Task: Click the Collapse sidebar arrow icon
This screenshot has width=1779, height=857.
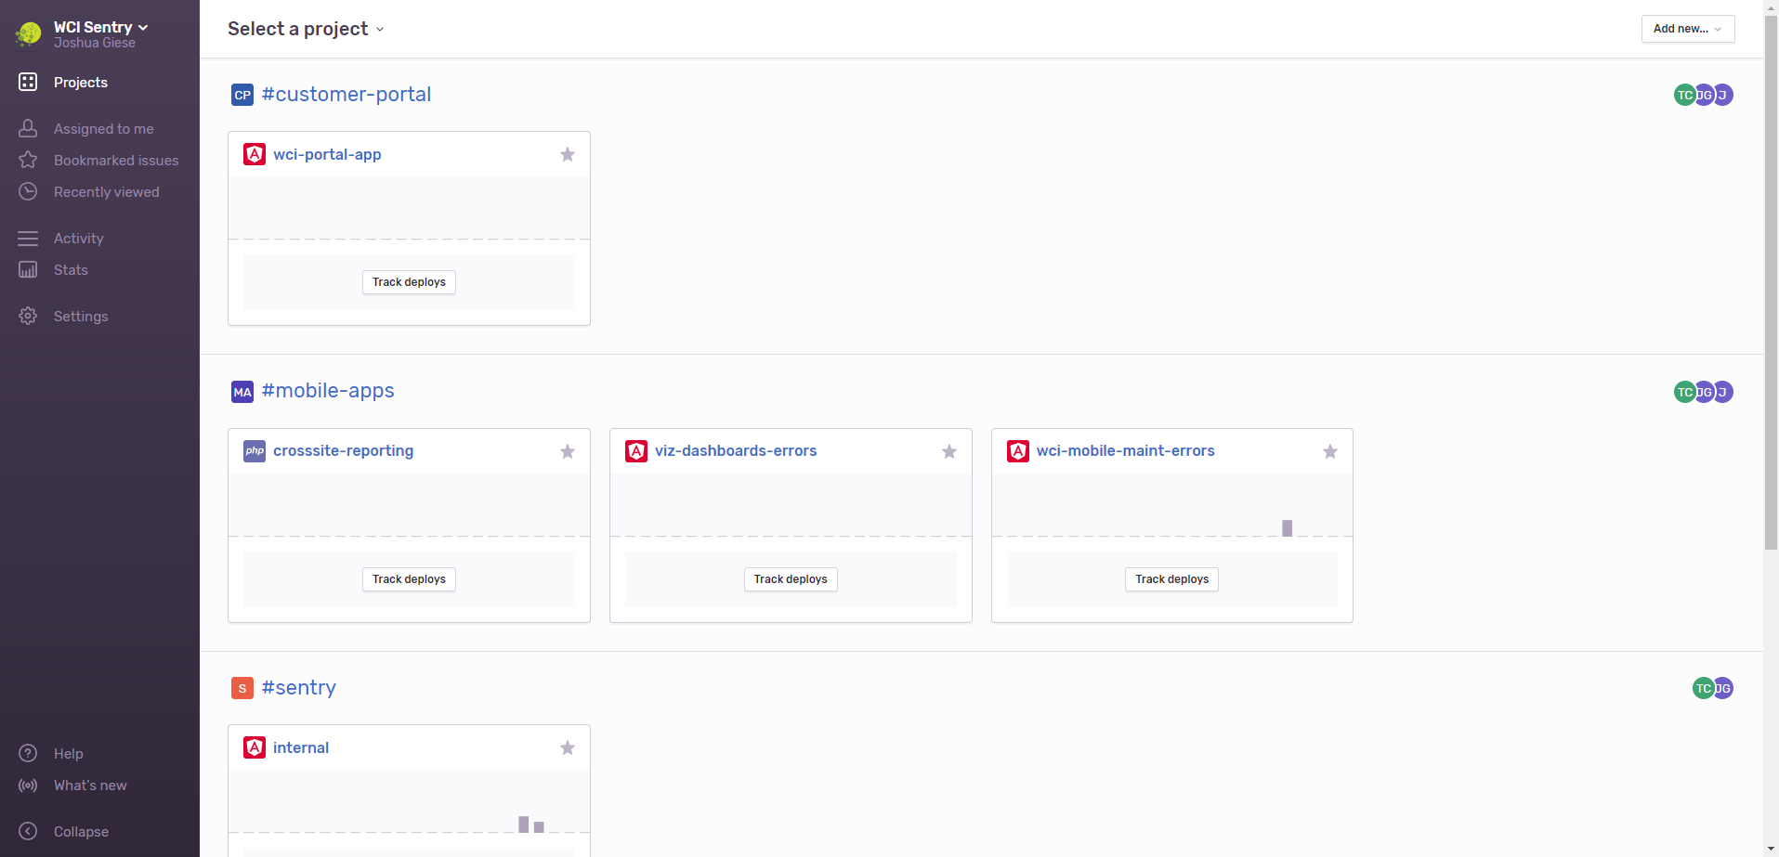Action: [x=28, y=832]
